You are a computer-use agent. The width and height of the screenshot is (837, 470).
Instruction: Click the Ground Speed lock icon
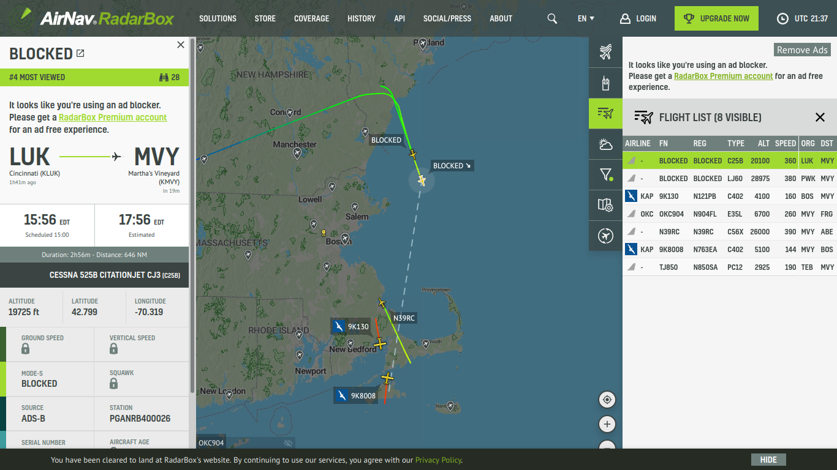(25, 349)
